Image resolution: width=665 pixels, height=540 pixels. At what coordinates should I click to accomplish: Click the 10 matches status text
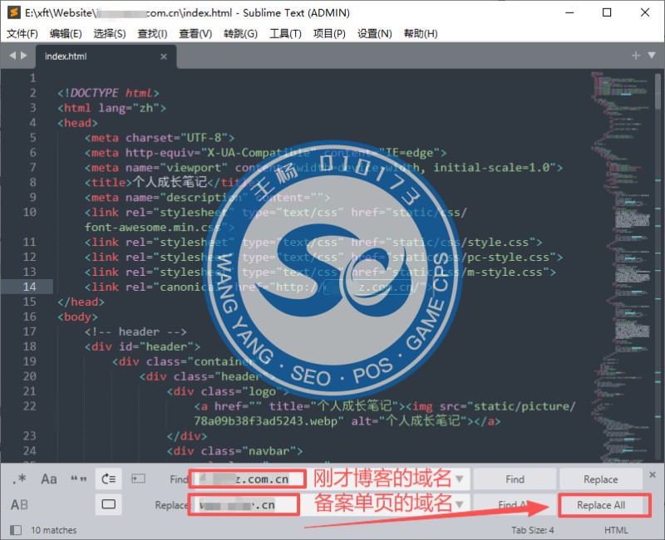[53, 530]
